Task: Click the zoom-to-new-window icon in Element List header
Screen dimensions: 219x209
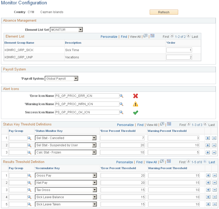Action: tap(145, 37)
